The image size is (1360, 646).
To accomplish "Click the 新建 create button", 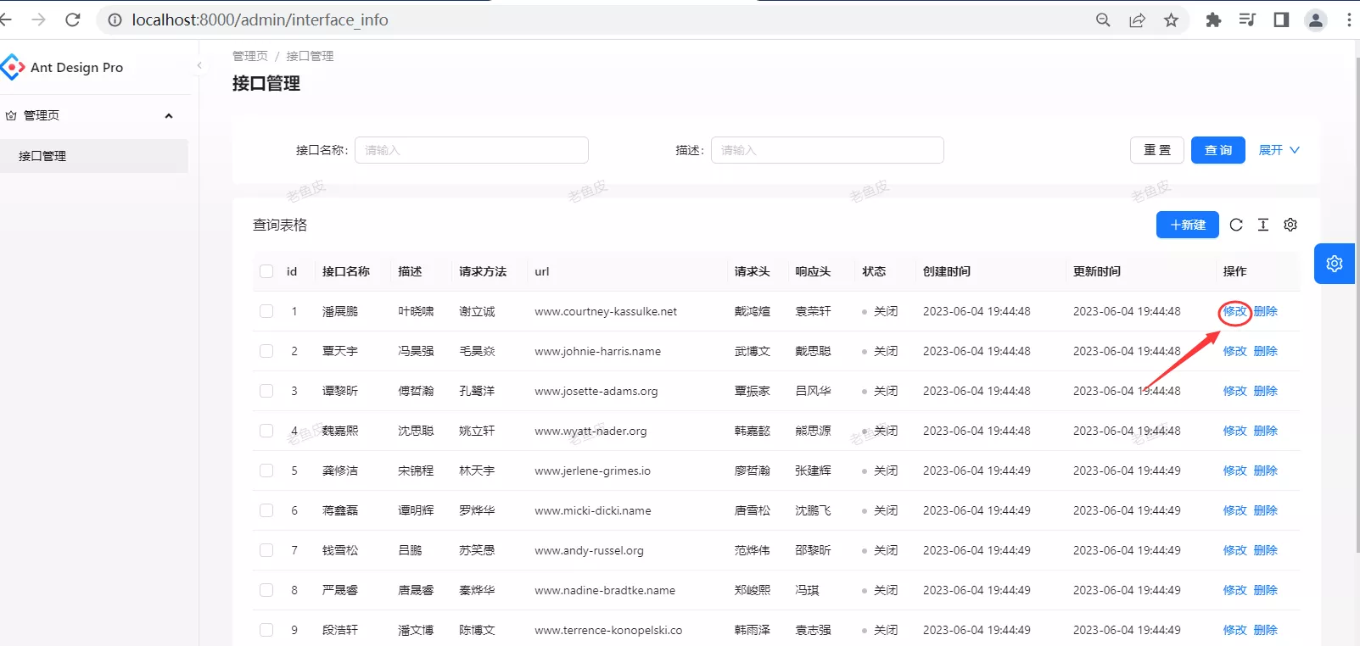I will click(1188, 225).
